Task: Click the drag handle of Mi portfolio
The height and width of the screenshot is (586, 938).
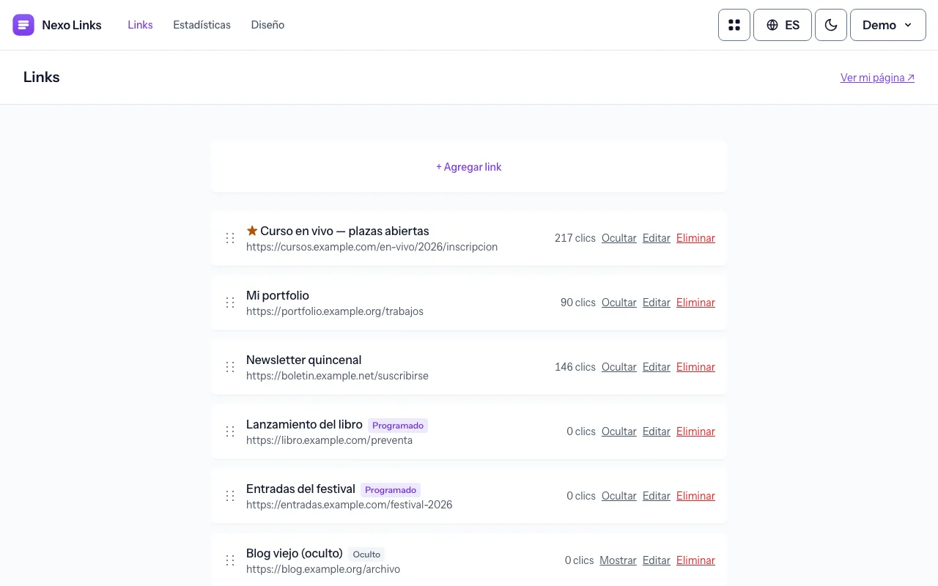Action: [230, 303]
